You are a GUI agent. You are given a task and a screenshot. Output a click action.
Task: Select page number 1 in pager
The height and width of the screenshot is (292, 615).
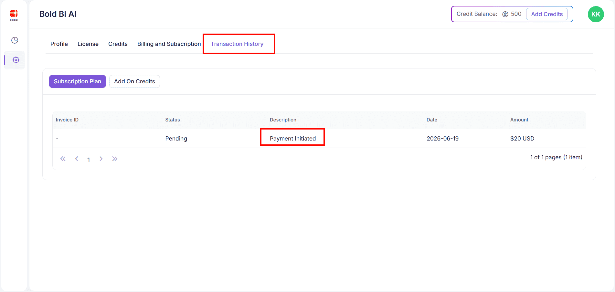pos(89,160)
